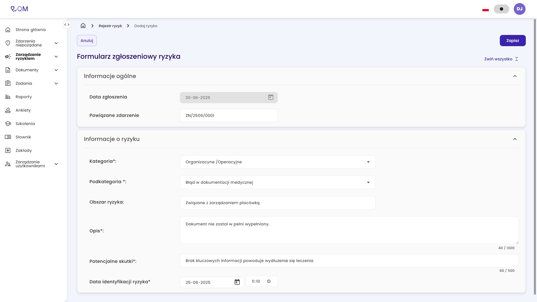Click the Ankiety survey icon

pos(8,110)
